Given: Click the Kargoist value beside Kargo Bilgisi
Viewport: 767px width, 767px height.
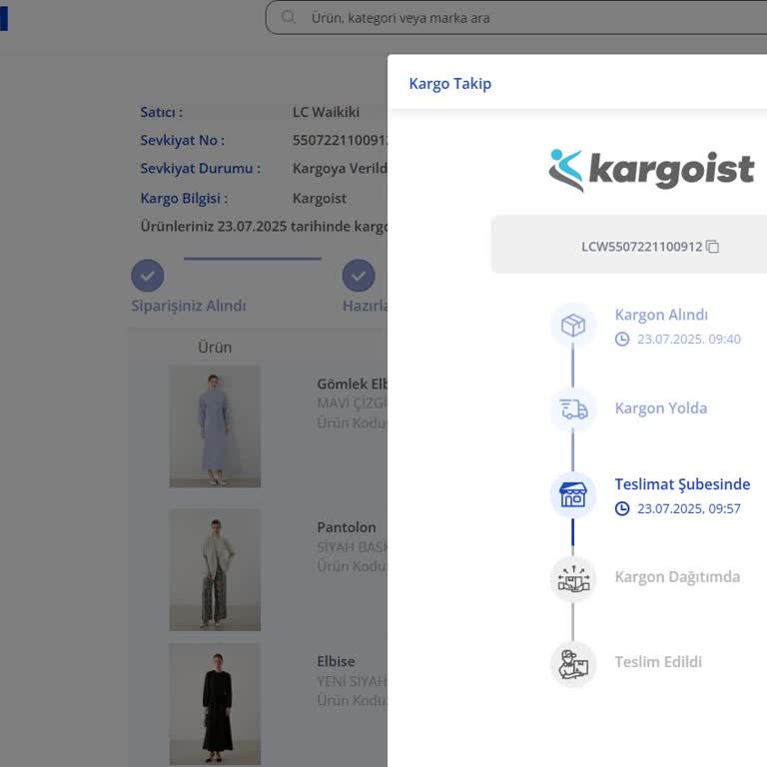Looking at the screenshot, I should (x=320, y=199).
